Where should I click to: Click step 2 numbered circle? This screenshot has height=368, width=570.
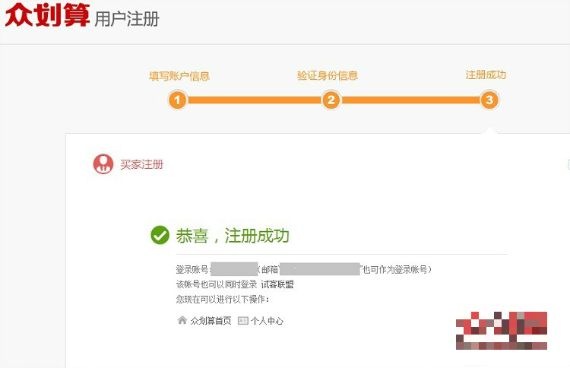click(331, 100)
